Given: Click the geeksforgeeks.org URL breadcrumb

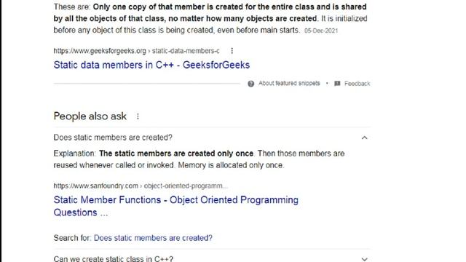Looking at the screenshot, I should pyautogui.click(x=136, y=51).
